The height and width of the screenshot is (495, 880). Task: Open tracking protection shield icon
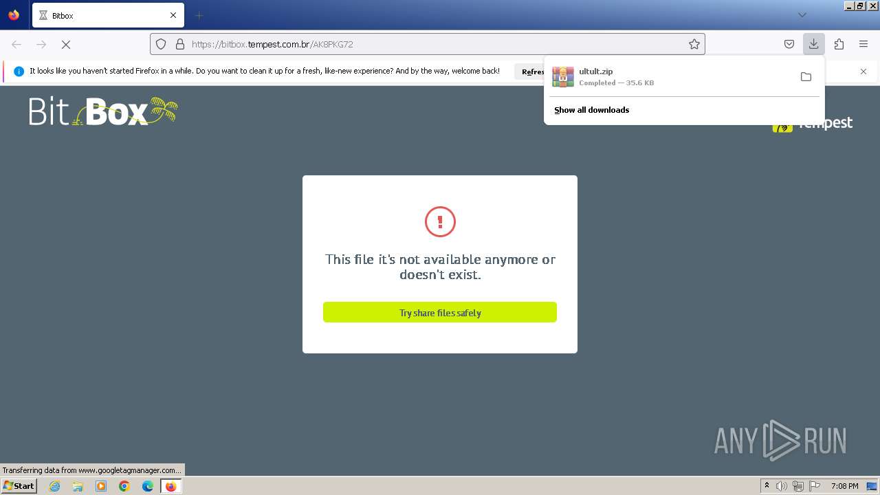click(161, 44)
